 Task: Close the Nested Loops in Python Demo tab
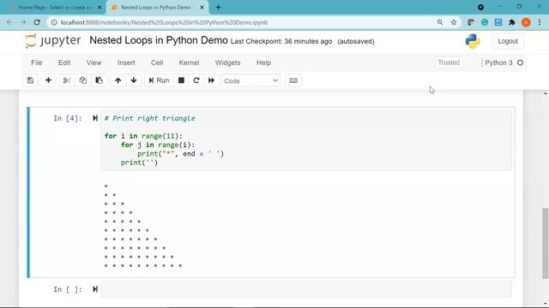(x=202, y=8)
